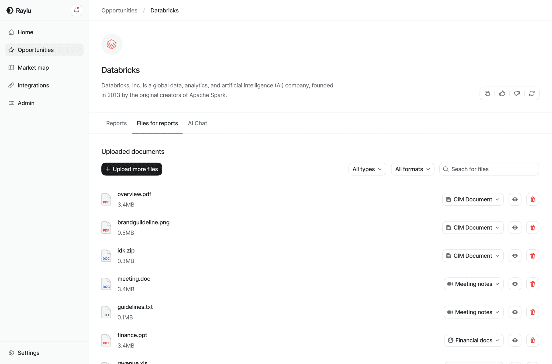The width and height of the screenshot is (552, 364).
Task: Open the All types filter dropdown
Action: [x=367, y=169]
